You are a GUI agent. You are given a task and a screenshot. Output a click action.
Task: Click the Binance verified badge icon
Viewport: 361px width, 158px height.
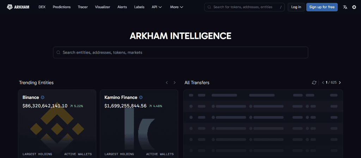(42, 97)
